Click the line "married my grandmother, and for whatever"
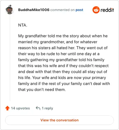The image size is (119, 130). tap(58, 42)
